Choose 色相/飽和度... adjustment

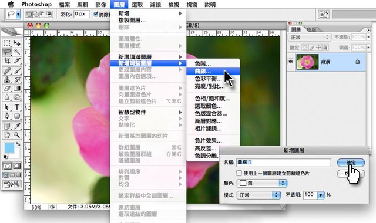[213, 99]
